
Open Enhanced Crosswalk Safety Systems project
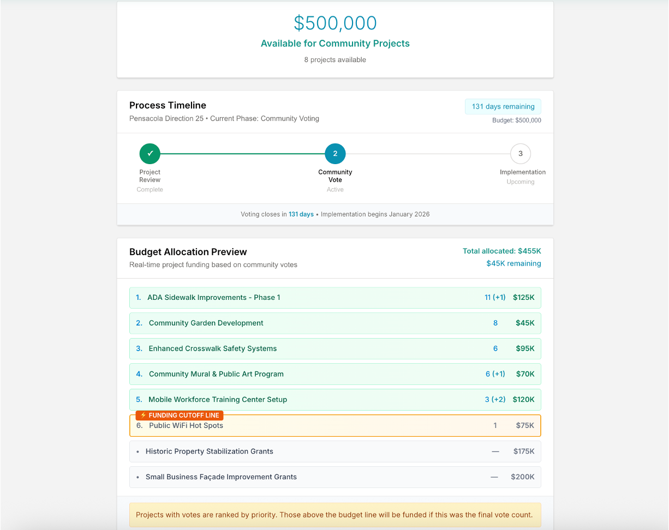[212, 349]
